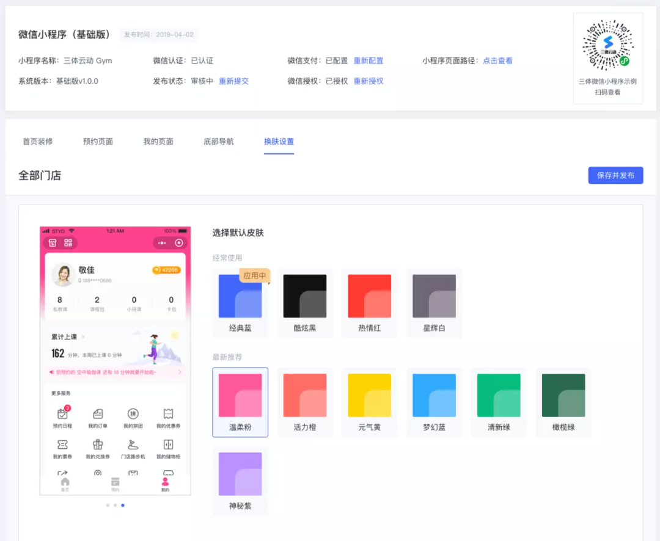
Task: Click the arrow next to 累计上课
Action: click(x=83, y=337)
